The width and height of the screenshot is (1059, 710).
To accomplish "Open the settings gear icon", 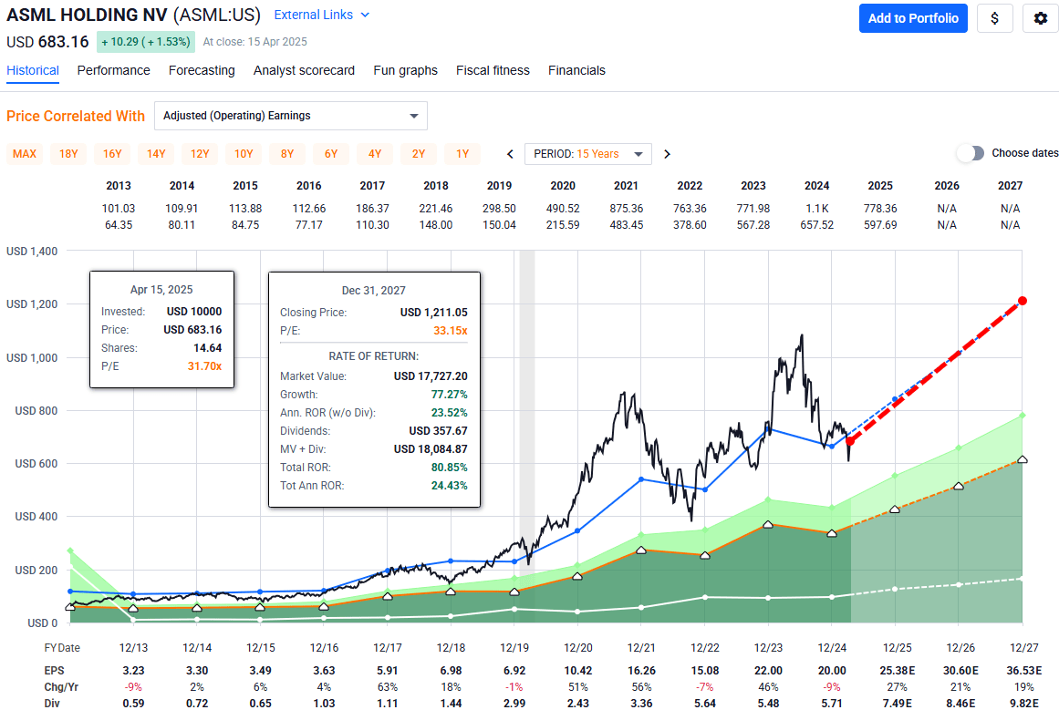I will click(x=1040, y=18).
